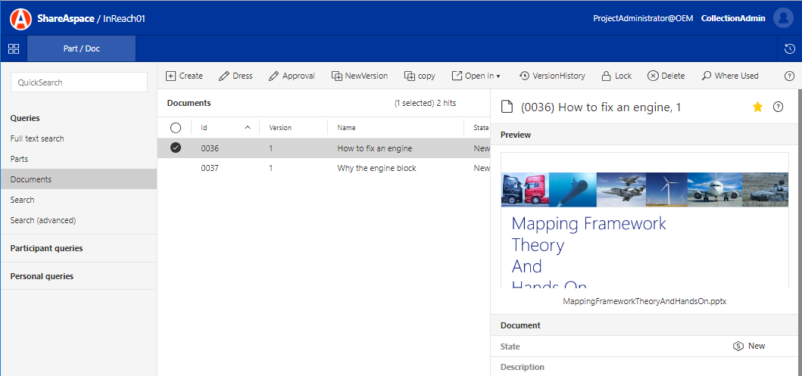Open the 'Open in' dropdown

[x=476, y=76]
